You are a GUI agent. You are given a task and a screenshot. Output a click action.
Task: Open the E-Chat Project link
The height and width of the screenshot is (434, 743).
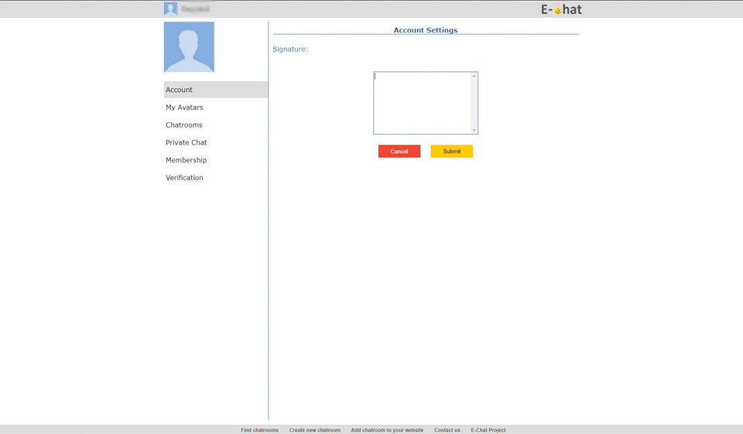click(x=488, y=430)
